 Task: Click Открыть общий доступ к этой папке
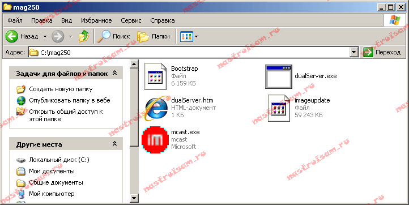click(66, 116)
